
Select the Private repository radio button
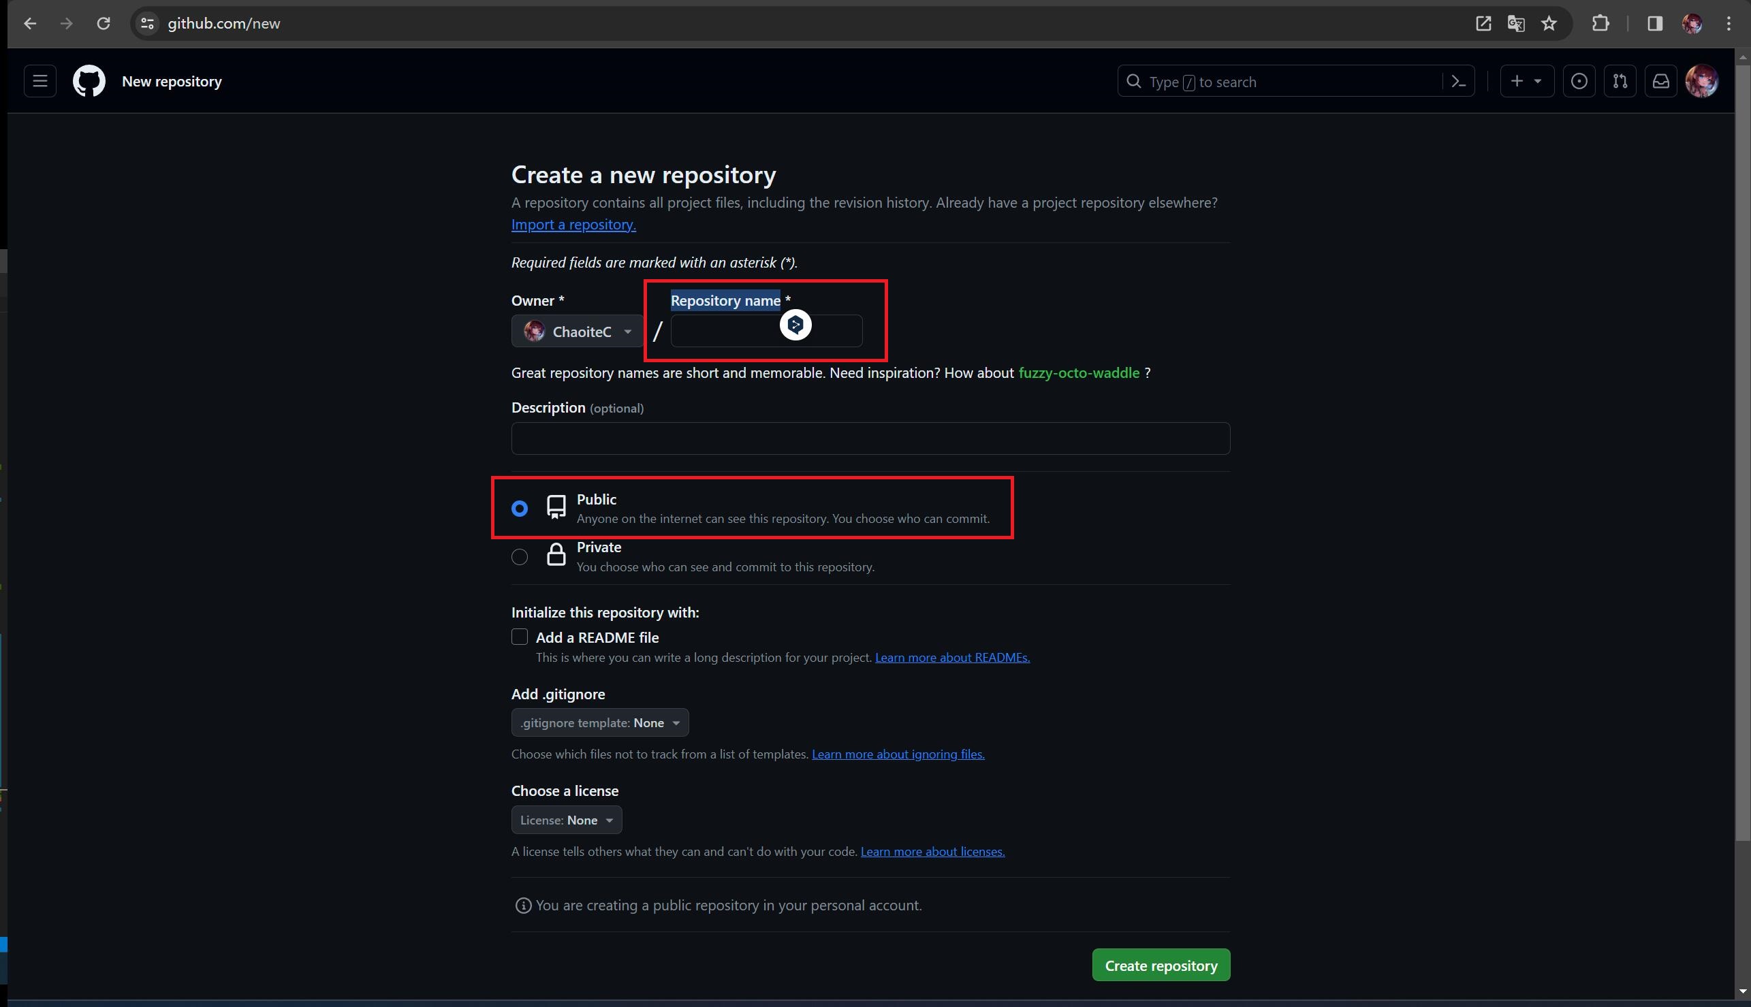pyautogui.click(x=520, y=556)
